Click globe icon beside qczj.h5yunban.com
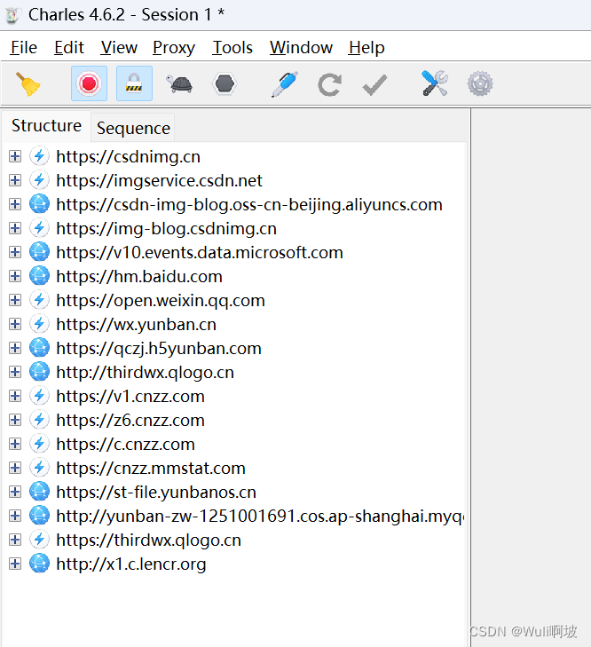This screenshot has width=591, height=647. tap(39, 348)
